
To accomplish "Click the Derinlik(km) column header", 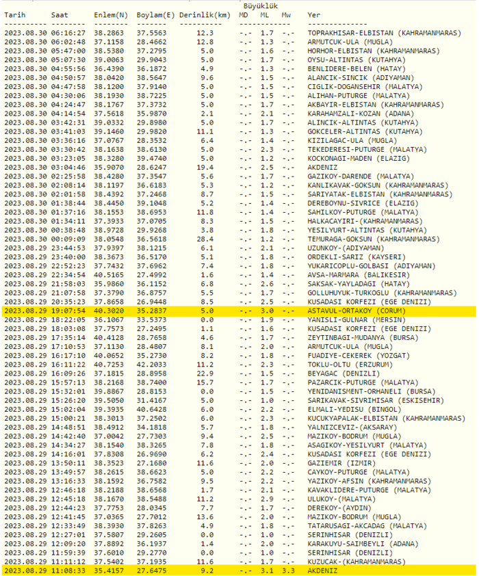I will click(x=204, y=14).
